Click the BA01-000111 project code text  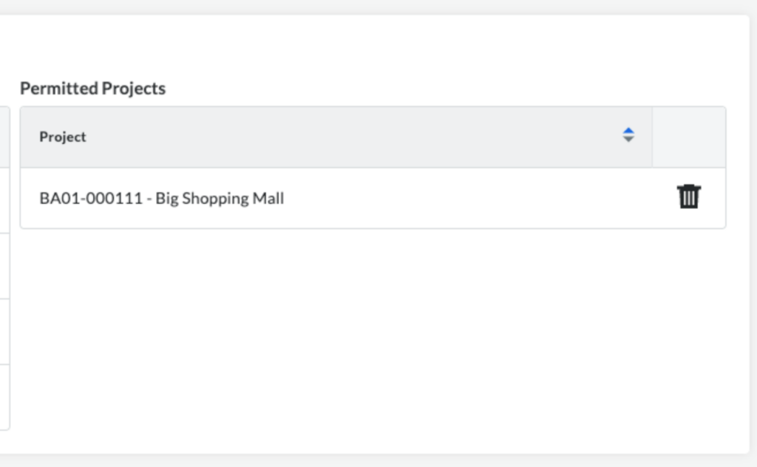pos(91,198)
